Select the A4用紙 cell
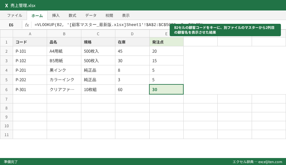 (x=64, y=51)
